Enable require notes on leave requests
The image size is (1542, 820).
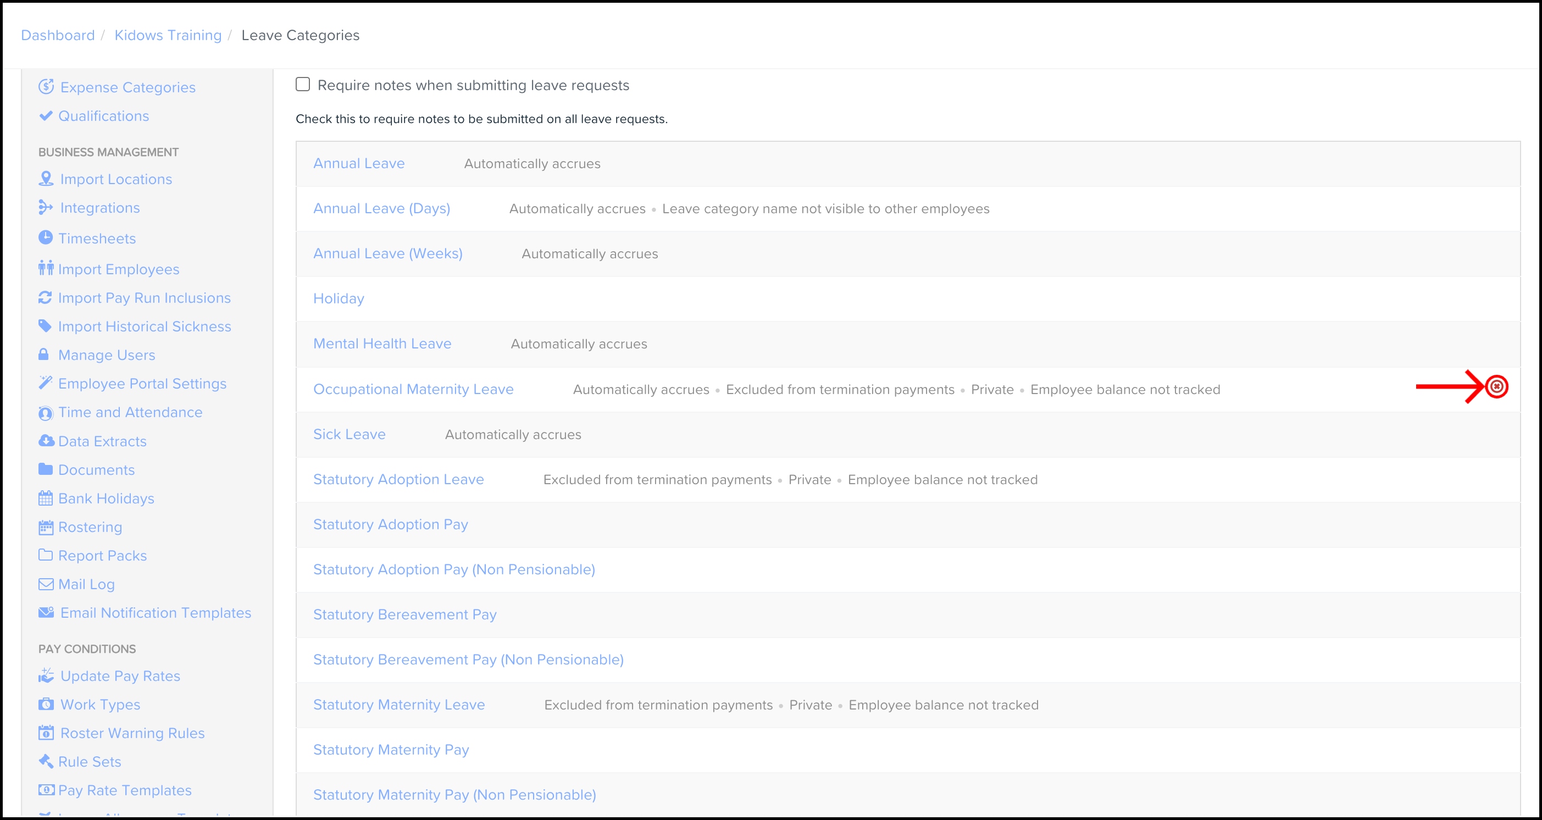point(303,85)
